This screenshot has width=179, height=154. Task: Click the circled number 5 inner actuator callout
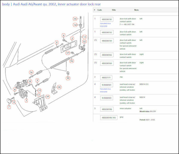(x=72, y=38)
